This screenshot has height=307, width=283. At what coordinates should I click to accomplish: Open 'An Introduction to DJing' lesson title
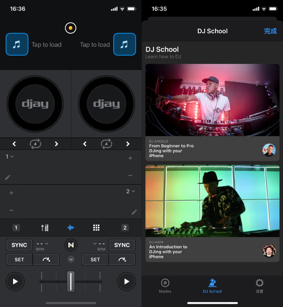click(168, 252)
